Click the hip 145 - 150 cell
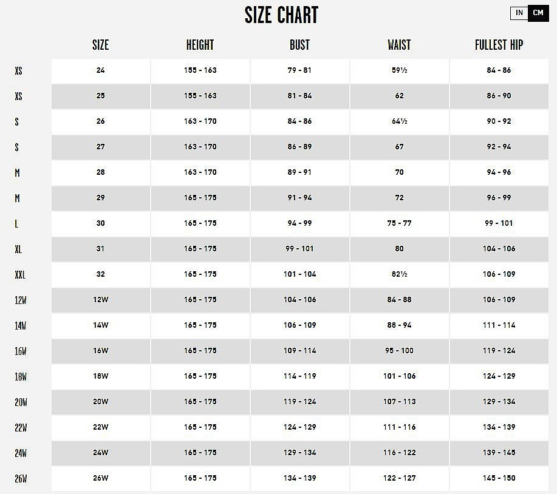Screen dimensions: 557x494 499,478
